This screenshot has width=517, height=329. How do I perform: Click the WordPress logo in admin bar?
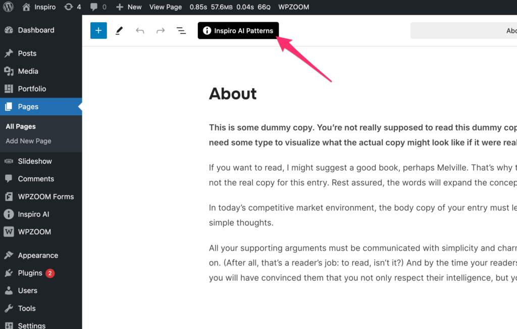[x=8, y=7]
